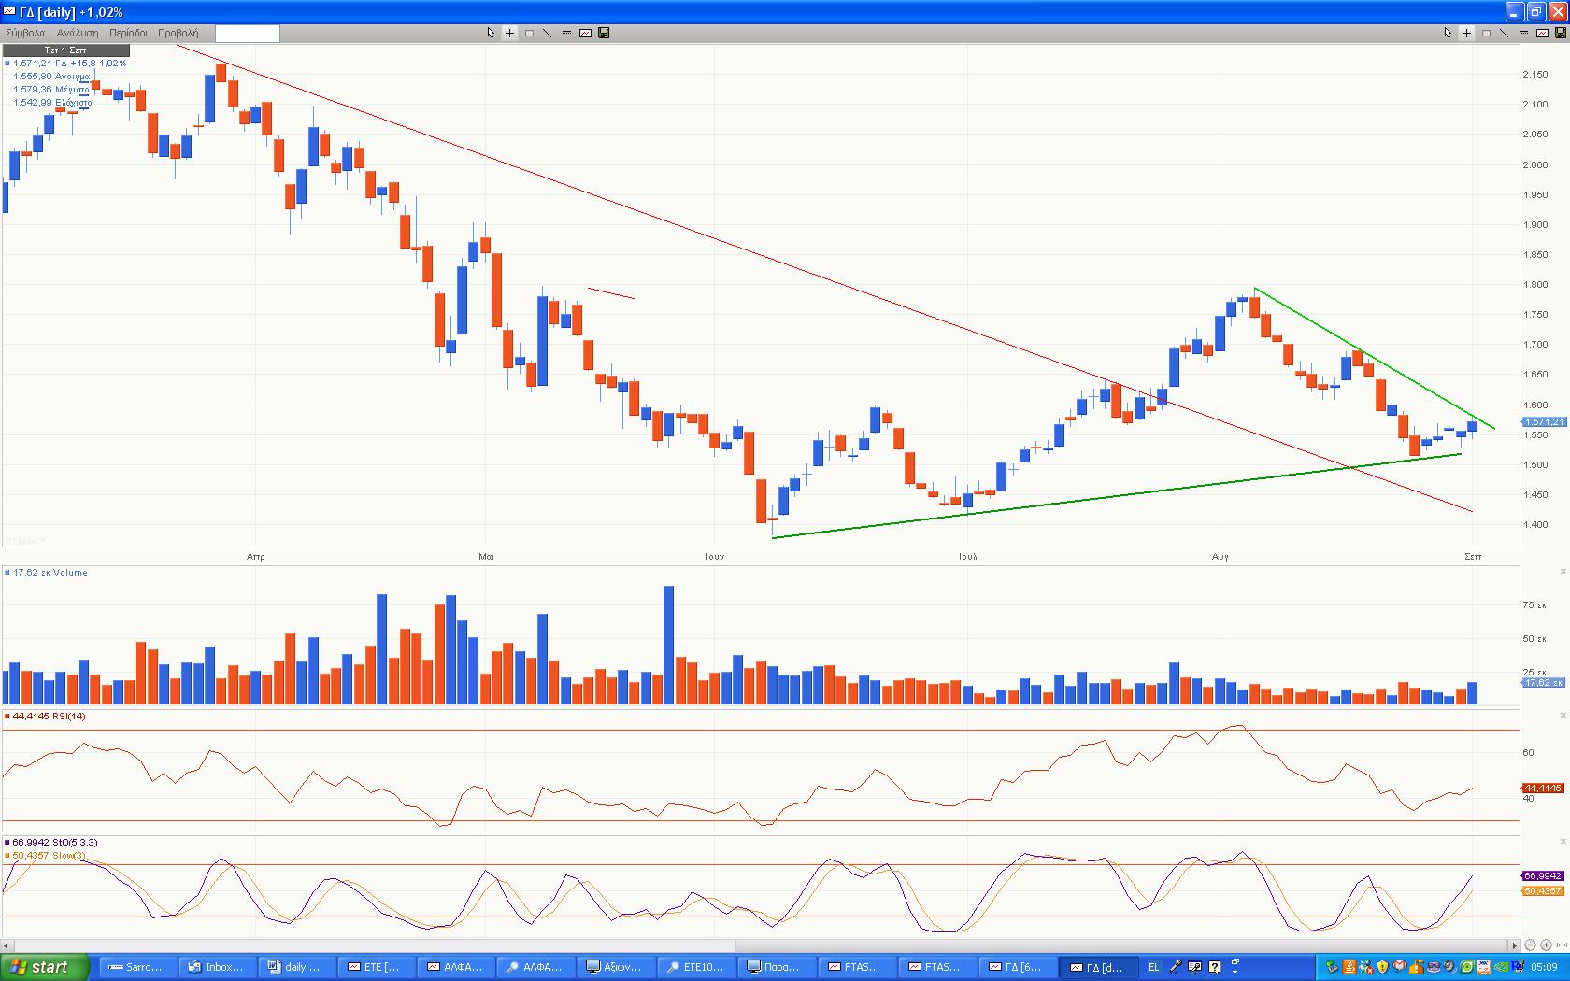1570x981 pixels.
Task: Open the Ανάλυση menu
Action: pos(78,33)
